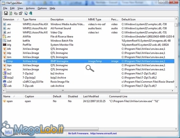Sort actions by the Name column header

[13, 96]
